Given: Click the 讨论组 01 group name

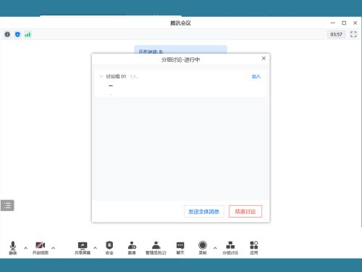Looking at the screenshot, I should click(x=116, y=76).
